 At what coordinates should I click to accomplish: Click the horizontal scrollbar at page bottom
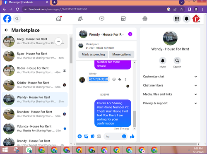point(137,144)
